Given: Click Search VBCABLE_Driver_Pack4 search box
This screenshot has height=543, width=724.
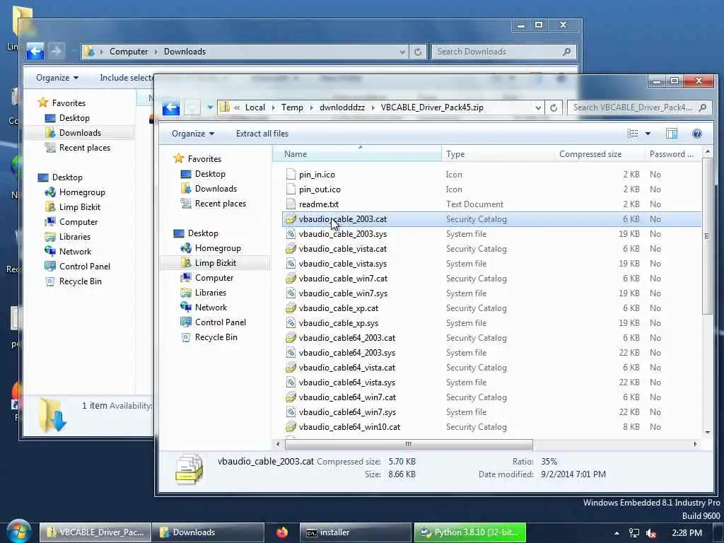Looking at the screenshot, I should tap(639, 107).
